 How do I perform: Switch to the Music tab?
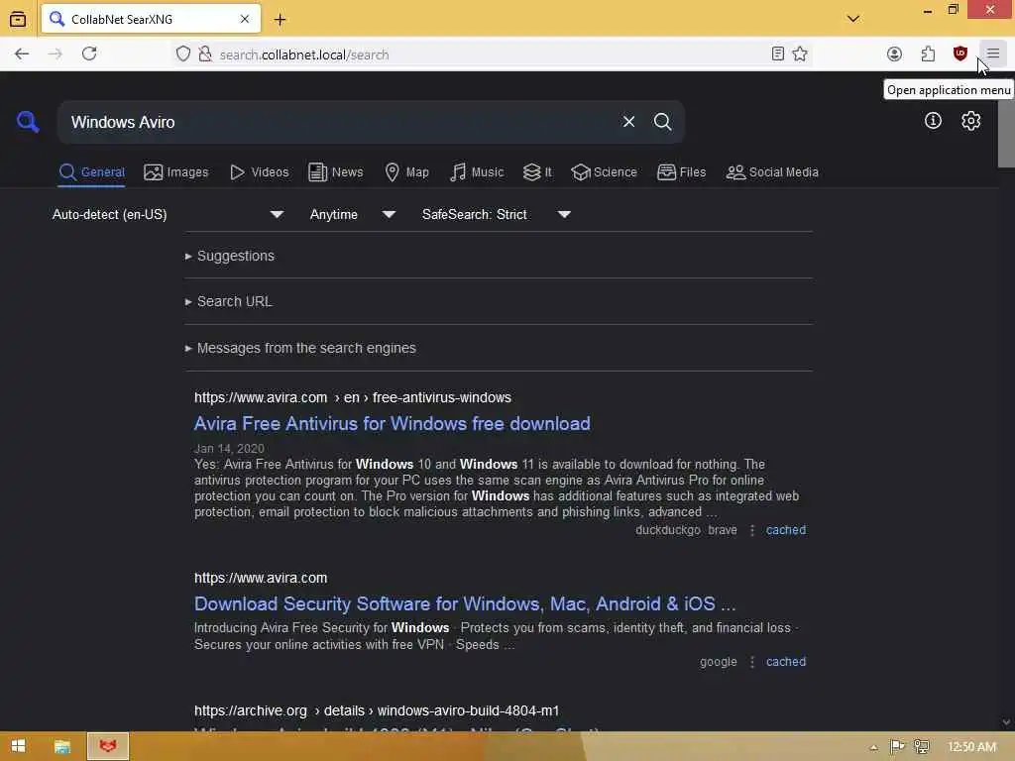[x=477, y=172]
